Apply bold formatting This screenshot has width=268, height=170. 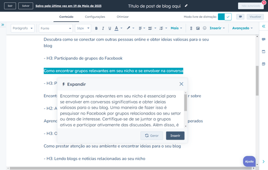pos(96,29)
